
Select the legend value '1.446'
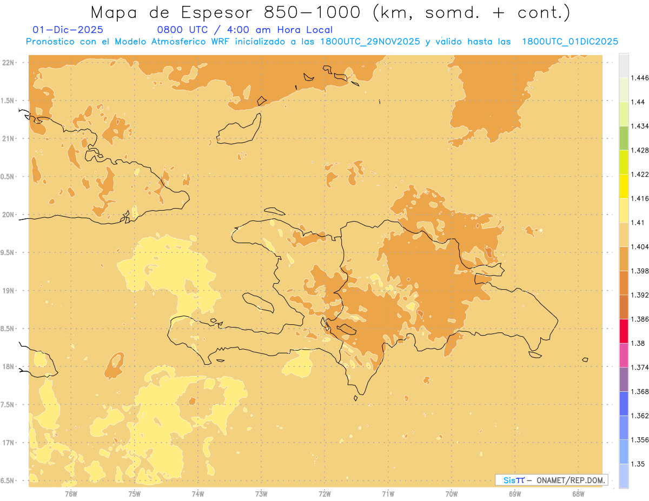pos(640,78)
